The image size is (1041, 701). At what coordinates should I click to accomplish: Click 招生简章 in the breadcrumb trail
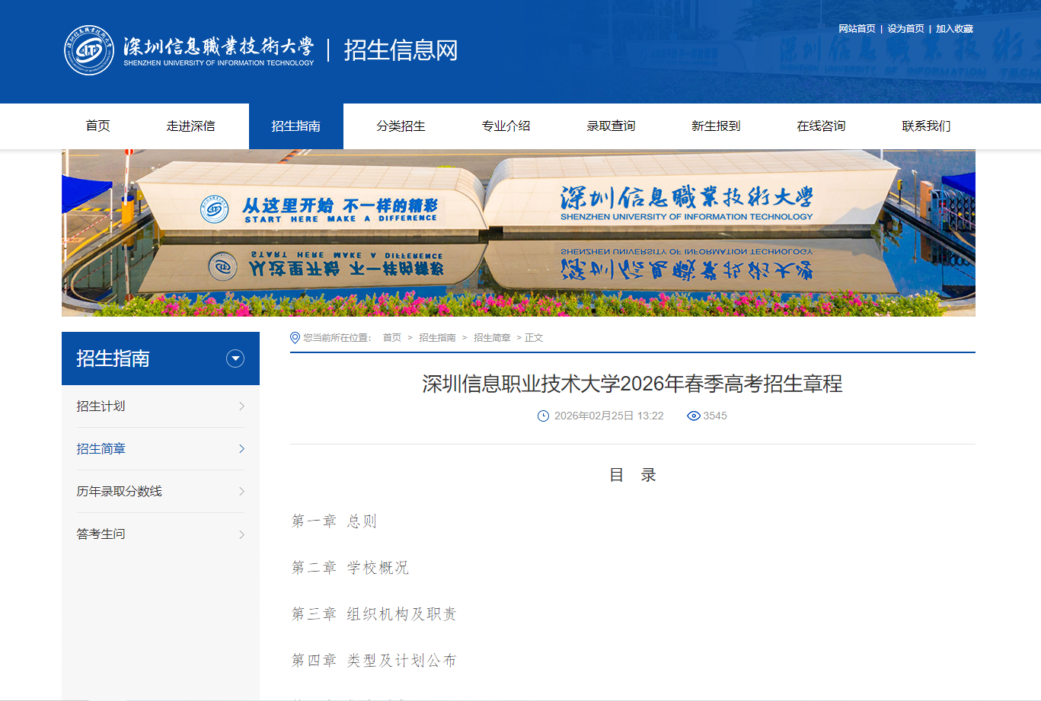[493, 336]
